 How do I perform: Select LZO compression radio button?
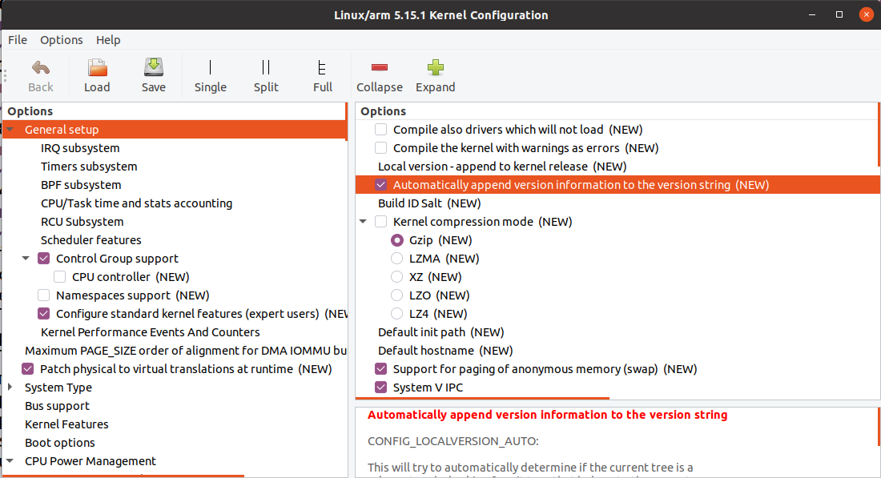tap(397, 295)
